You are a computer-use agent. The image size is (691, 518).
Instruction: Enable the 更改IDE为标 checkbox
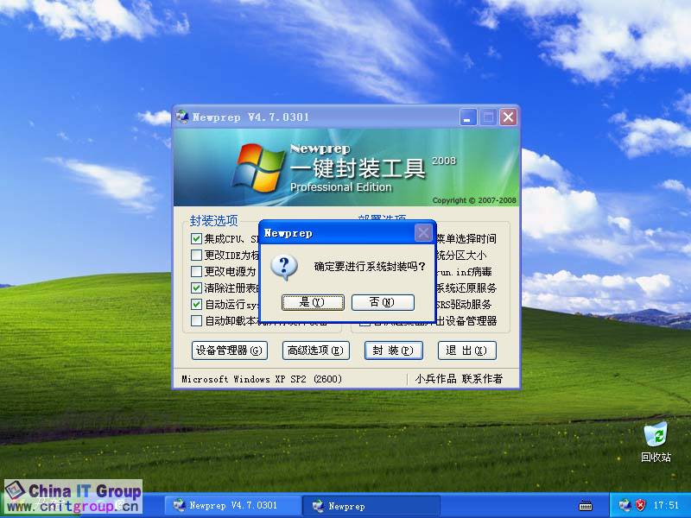click(197, 255)
